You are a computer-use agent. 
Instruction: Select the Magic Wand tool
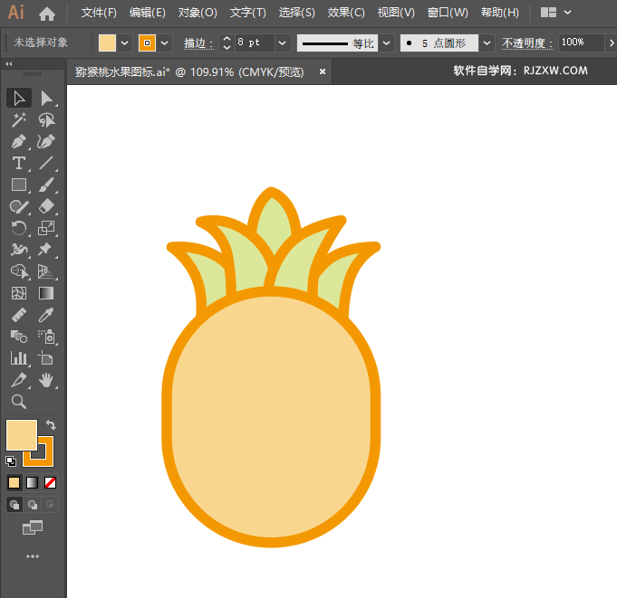point(18,119)
